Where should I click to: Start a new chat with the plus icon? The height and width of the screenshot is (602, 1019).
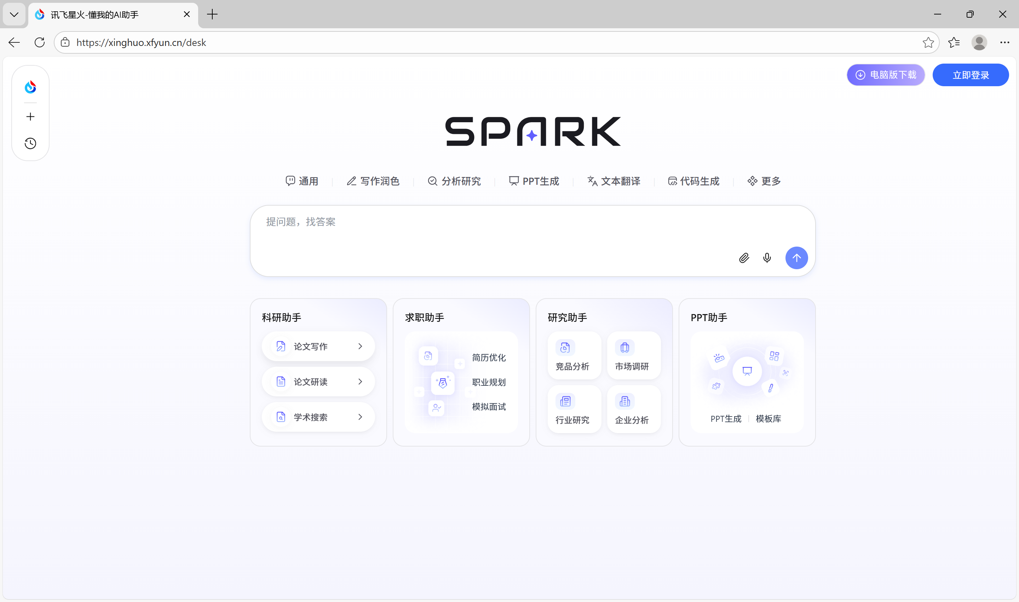tap(30, 117)
